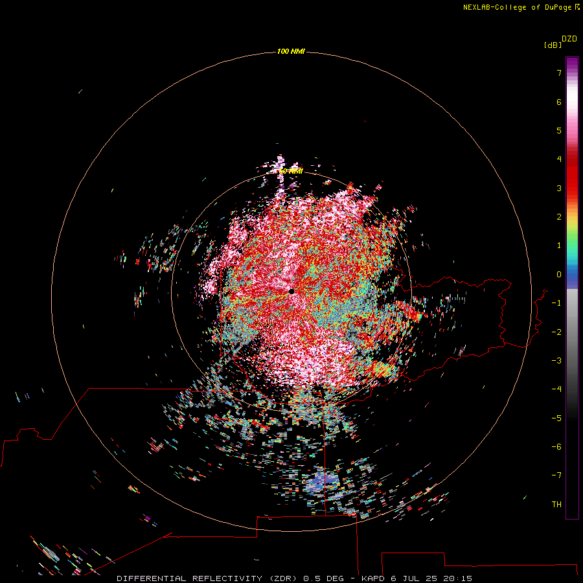Click the TH label below the scale
The image size is (583, 583).
click(556, 505)
